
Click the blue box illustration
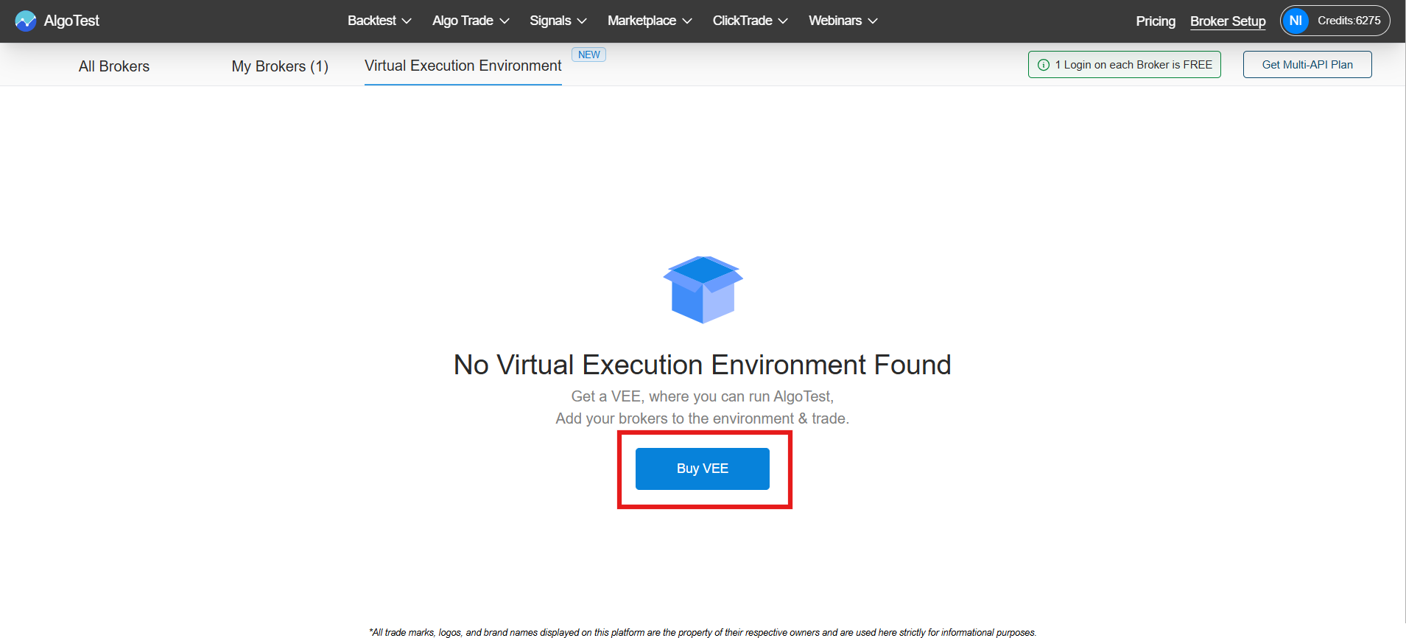tap(703, 290)
